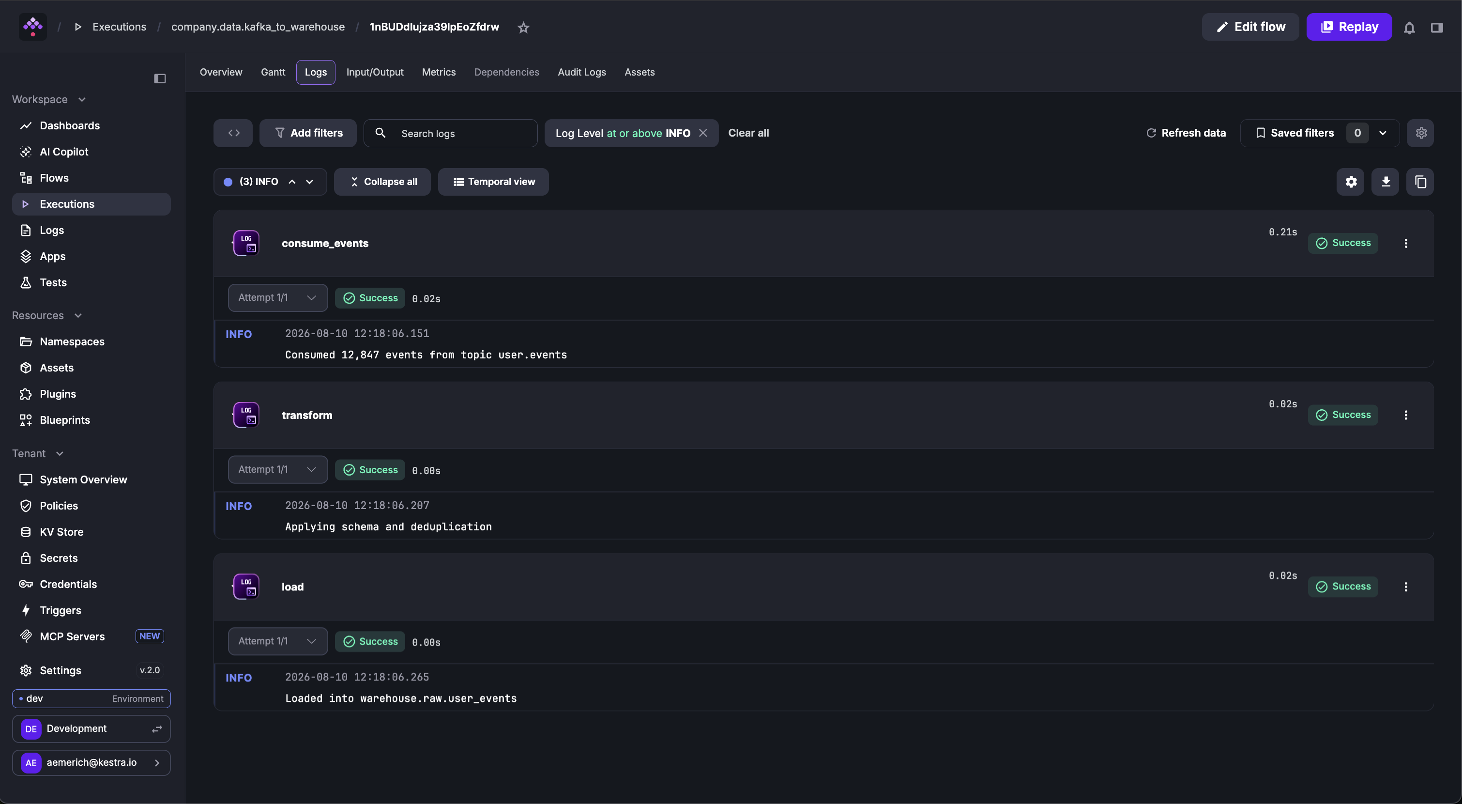Navigate to Flows
The image size is (1462, 804).
click(x=91, y=178)
